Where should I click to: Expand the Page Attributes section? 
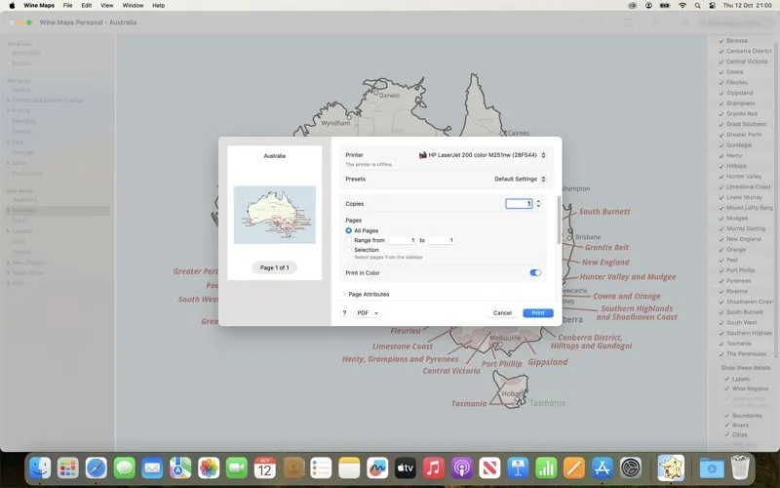(x=344, y=295)
